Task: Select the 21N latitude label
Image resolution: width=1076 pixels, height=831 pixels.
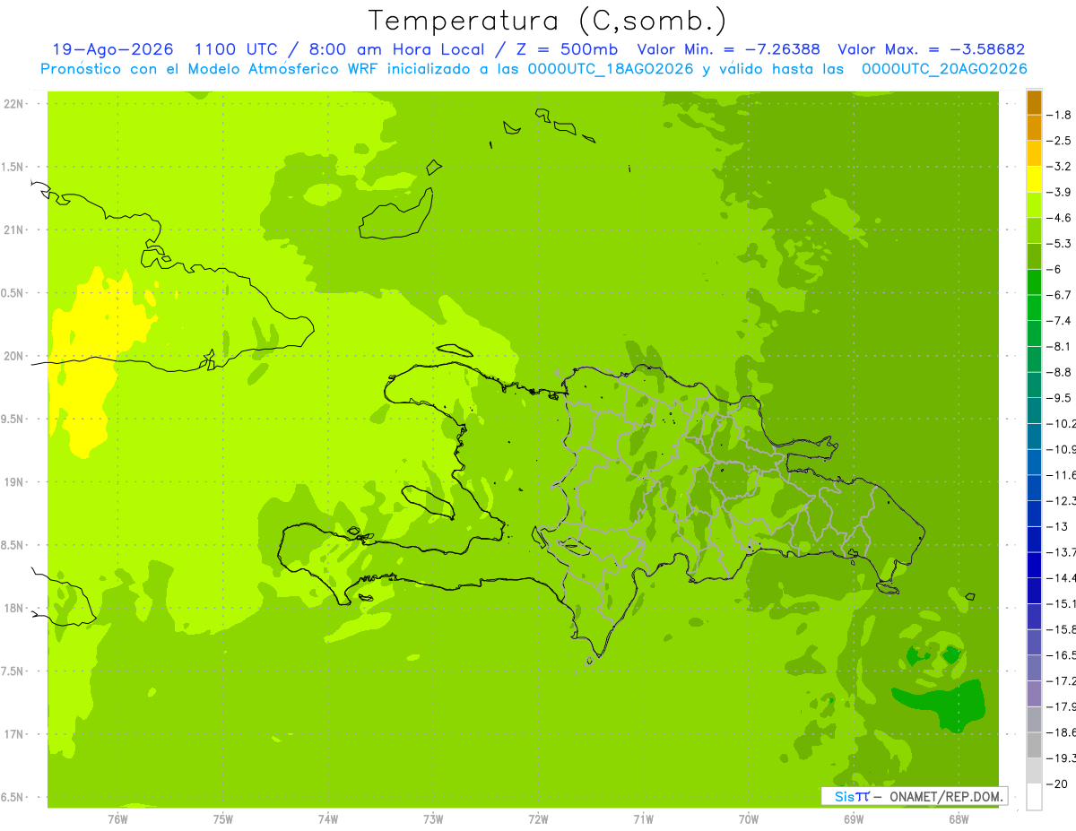Action: coord(14,229)
